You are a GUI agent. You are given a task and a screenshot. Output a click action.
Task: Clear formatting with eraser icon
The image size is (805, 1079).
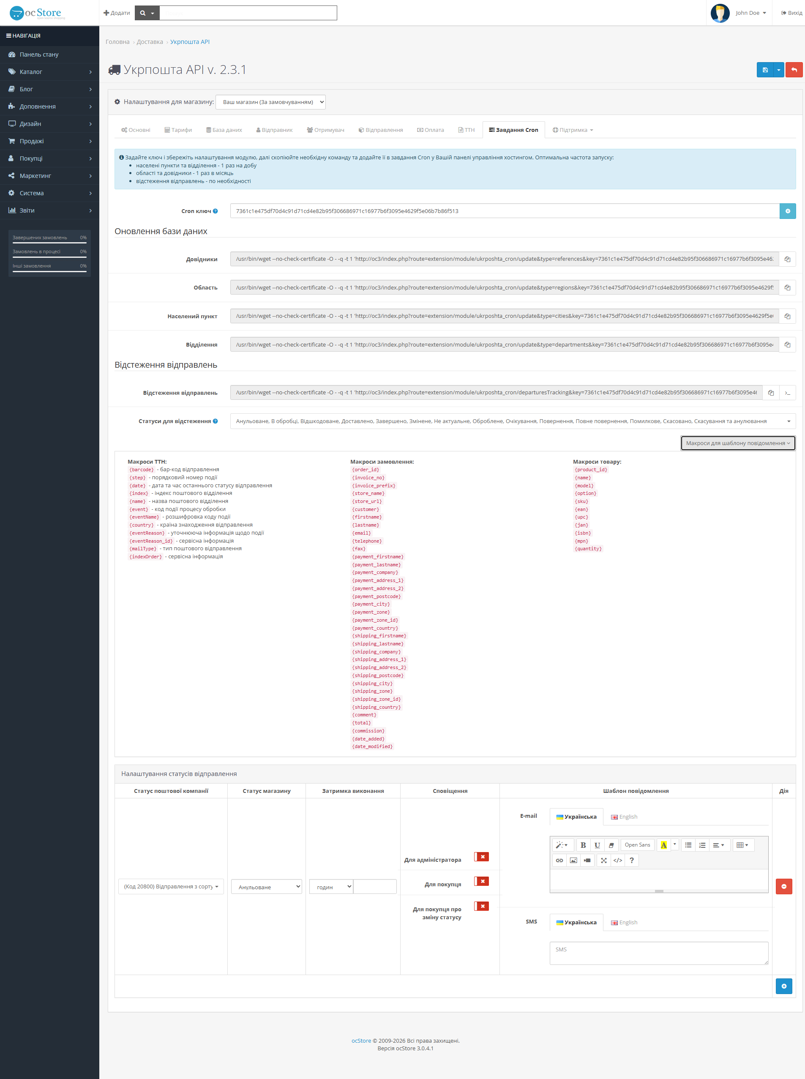tap(611, 845)
